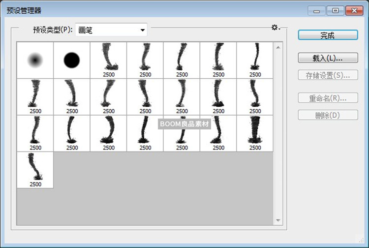Pick the last brush in the first row
Image resolution: width=369 pixels, height=248 pixels.
255,60
